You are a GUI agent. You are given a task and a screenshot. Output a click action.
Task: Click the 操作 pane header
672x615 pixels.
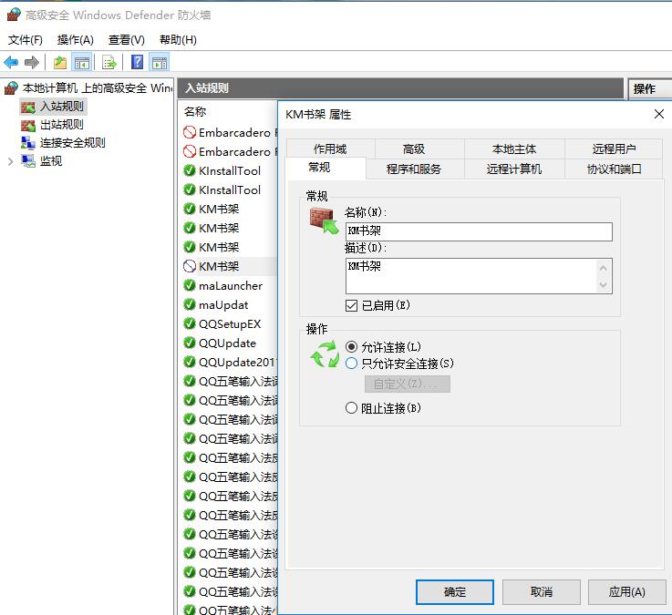(x=650, y=88)
